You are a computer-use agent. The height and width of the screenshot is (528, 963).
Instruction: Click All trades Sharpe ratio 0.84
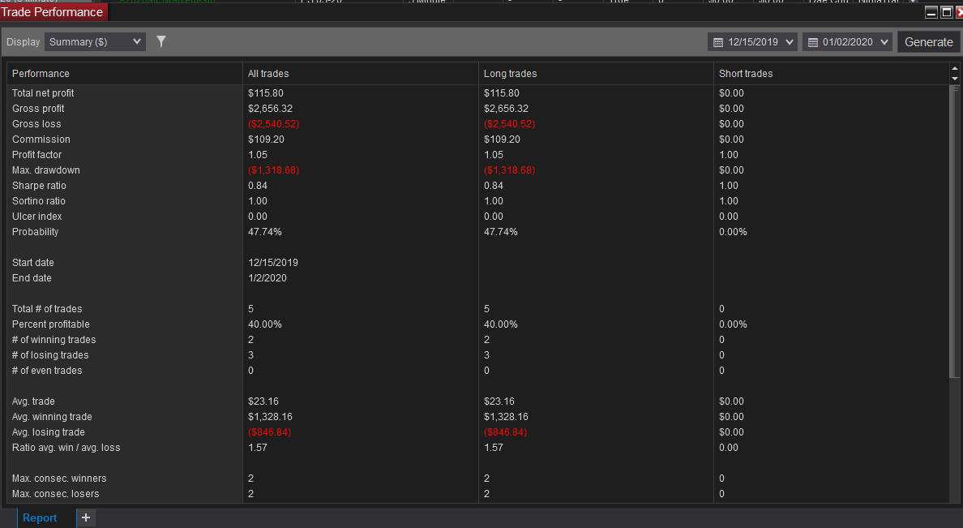pos(258,185)
